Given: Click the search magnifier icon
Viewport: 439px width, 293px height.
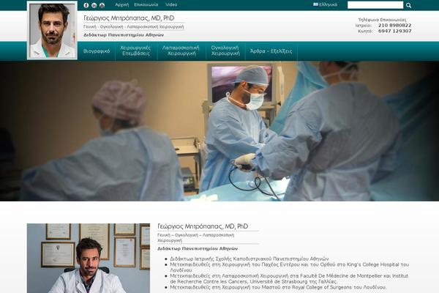Looking at the screenshot, I should [x=408, y=5].
